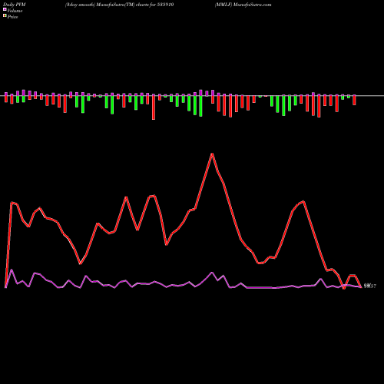Click the "Daily PVM" chart title

click(x=15, y=5)
